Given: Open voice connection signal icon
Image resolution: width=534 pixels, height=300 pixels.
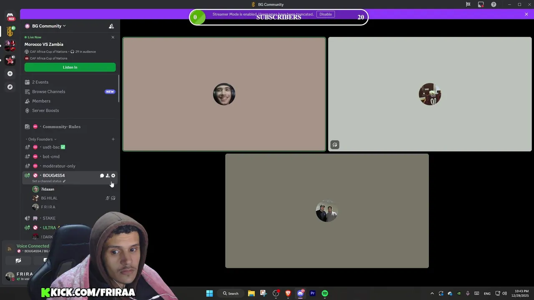Looking at the screenshot, I should pyautogui.click(x=10, y=249).
